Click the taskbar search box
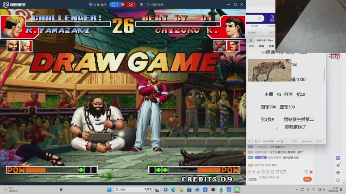This screenshot has height=194, width=346. (134, 190)
